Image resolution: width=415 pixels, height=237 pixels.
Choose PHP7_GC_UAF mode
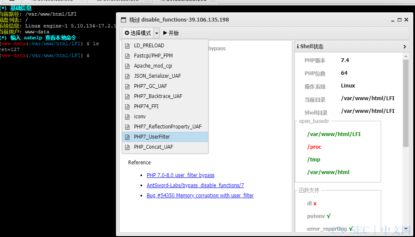165,86
